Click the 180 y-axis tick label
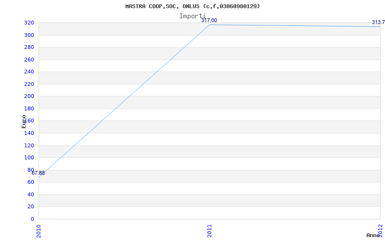 coord(29,109)
